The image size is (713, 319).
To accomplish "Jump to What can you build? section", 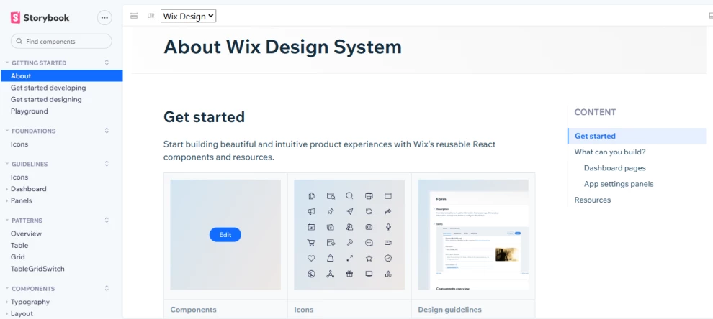I will [x=610, y=152].
